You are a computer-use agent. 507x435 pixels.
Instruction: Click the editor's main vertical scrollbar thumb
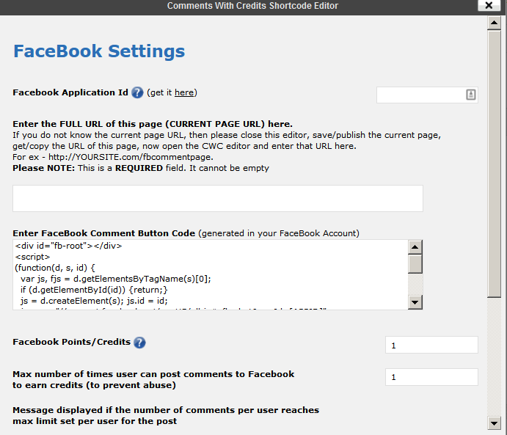494,161
